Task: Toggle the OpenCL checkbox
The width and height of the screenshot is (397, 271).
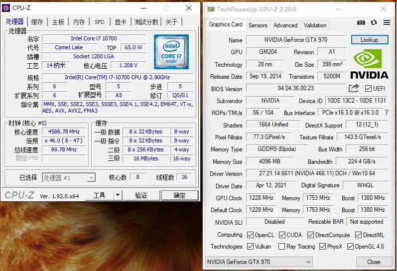Action: (x=250, y=235)
